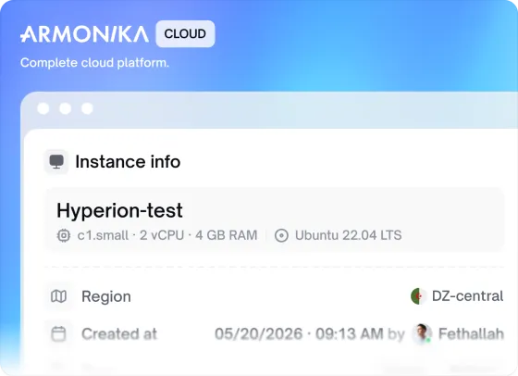Click the date '05/20/2026 · 09:13 AM'
This screenshot has width=518, height=376.
[x=300, y=334]
